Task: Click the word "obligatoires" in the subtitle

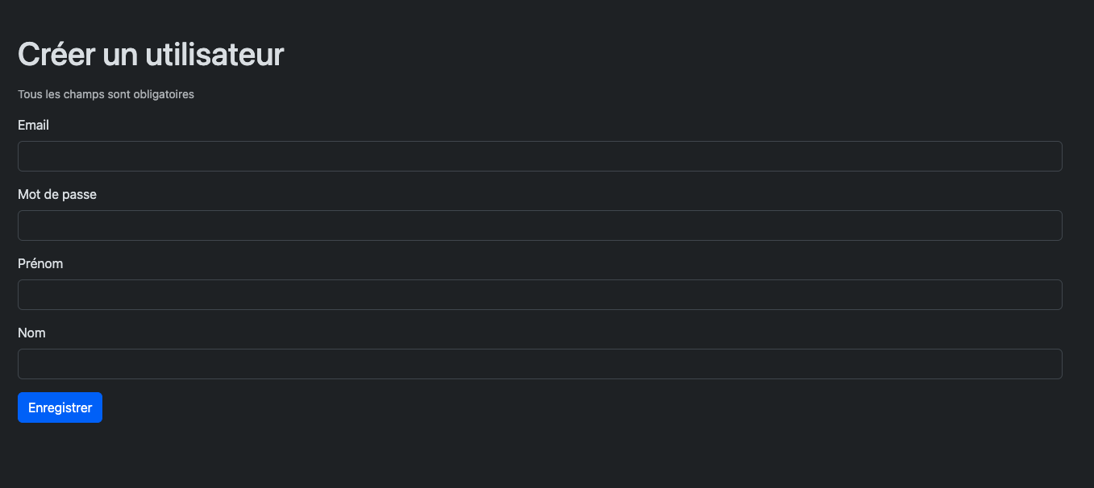Action: click(x=164, y=94)
